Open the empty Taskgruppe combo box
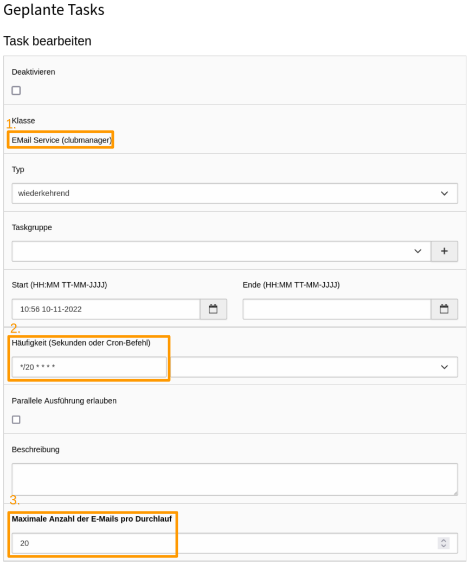 pyautogui.click(x=217, y=251)
